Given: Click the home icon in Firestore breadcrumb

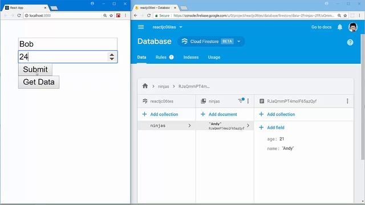Looking at the screenshot, I should point(145,86).
